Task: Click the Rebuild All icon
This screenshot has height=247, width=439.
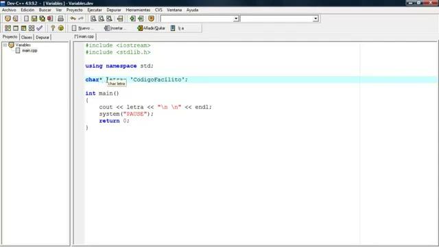Action: pos(32,28)
